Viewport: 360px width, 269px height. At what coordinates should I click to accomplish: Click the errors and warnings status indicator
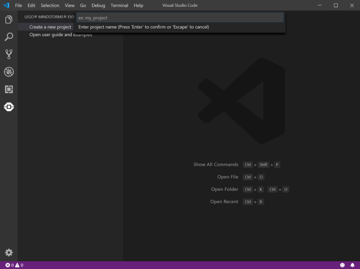click(14, 265)
